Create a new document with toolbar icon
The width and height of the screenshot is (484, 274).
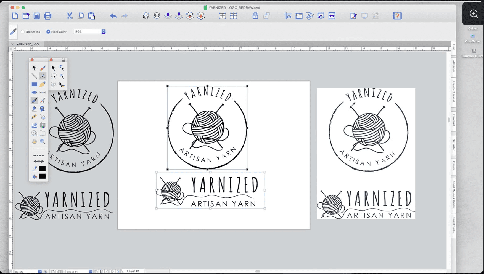[15, 16]
